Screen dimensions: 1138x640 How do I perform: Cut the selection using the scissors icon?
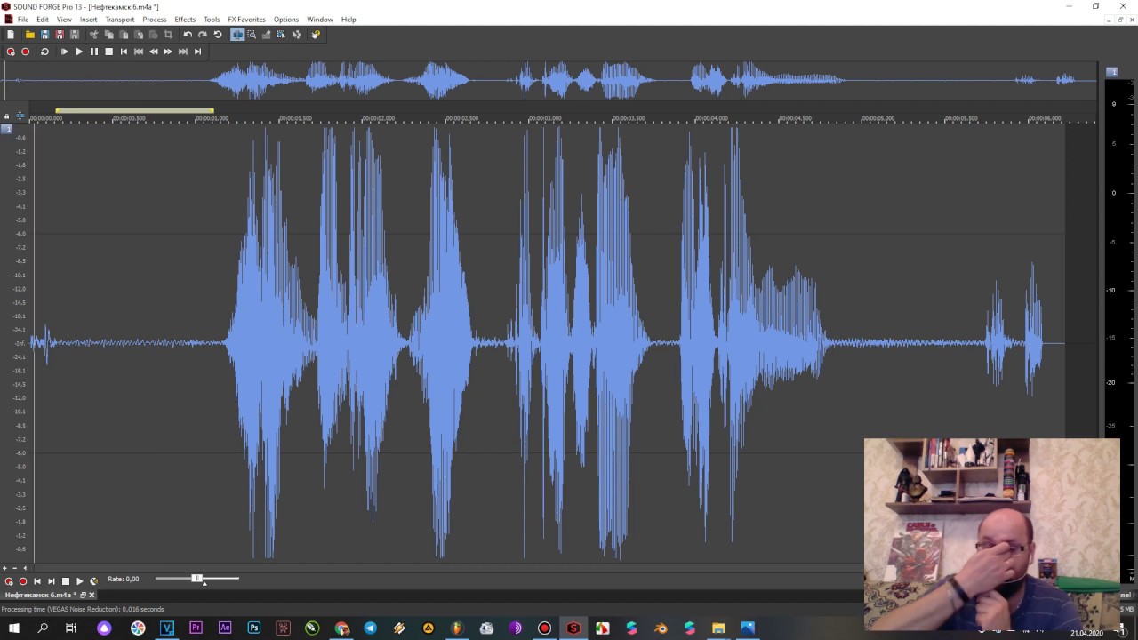[93, 35]
